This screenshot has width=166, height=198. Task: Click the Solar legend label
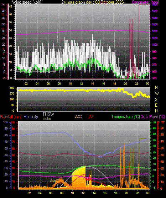47,118
